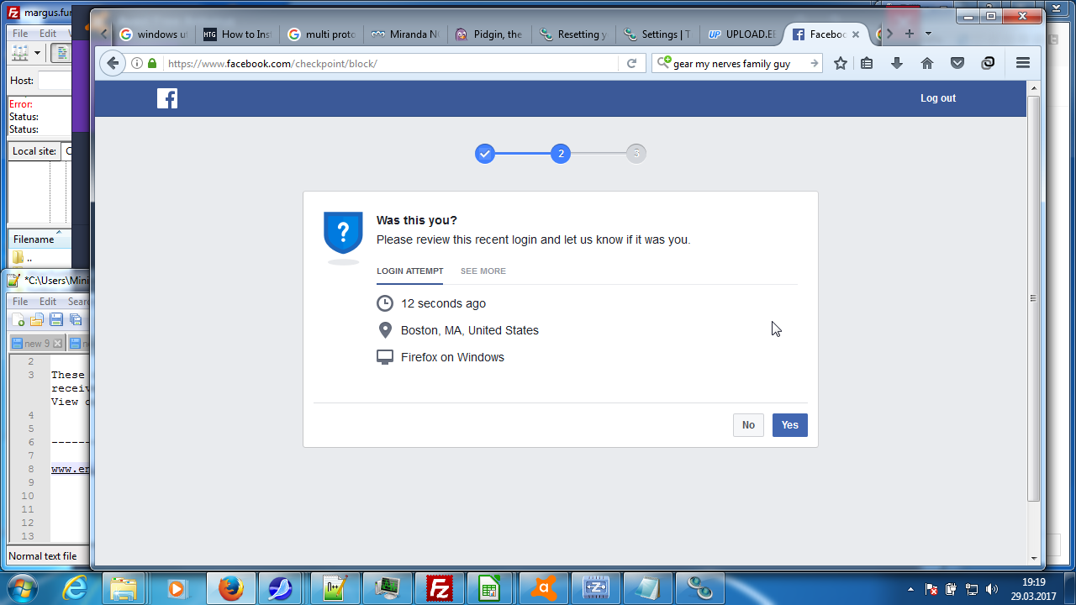
Task: Select SEE MORE tab in dialog
Action: click(483, 271)
